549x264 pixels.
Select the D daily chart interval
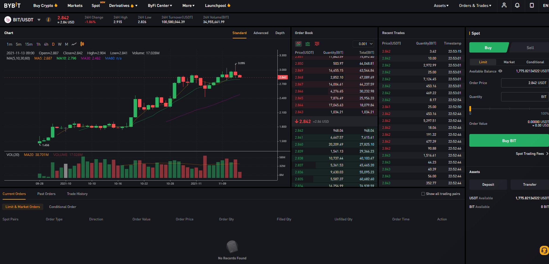pos(53,44)
